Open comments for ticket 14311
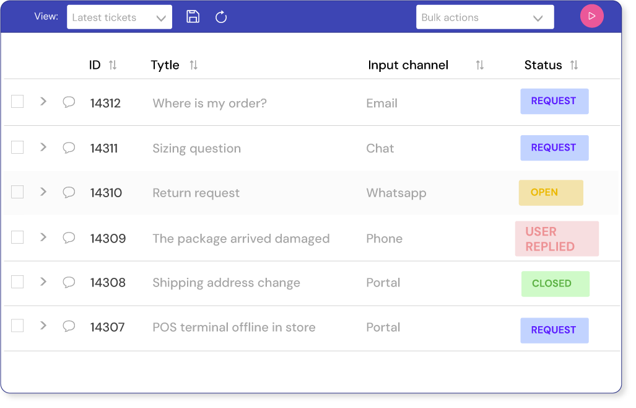Image resolution: width=636 pixels, height=408 pixels. tap(69, 148)
